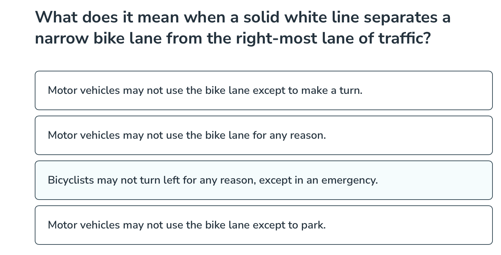Select answer "except to park"
This screenshot has width=501, height=255.
[x=263, y=225]
